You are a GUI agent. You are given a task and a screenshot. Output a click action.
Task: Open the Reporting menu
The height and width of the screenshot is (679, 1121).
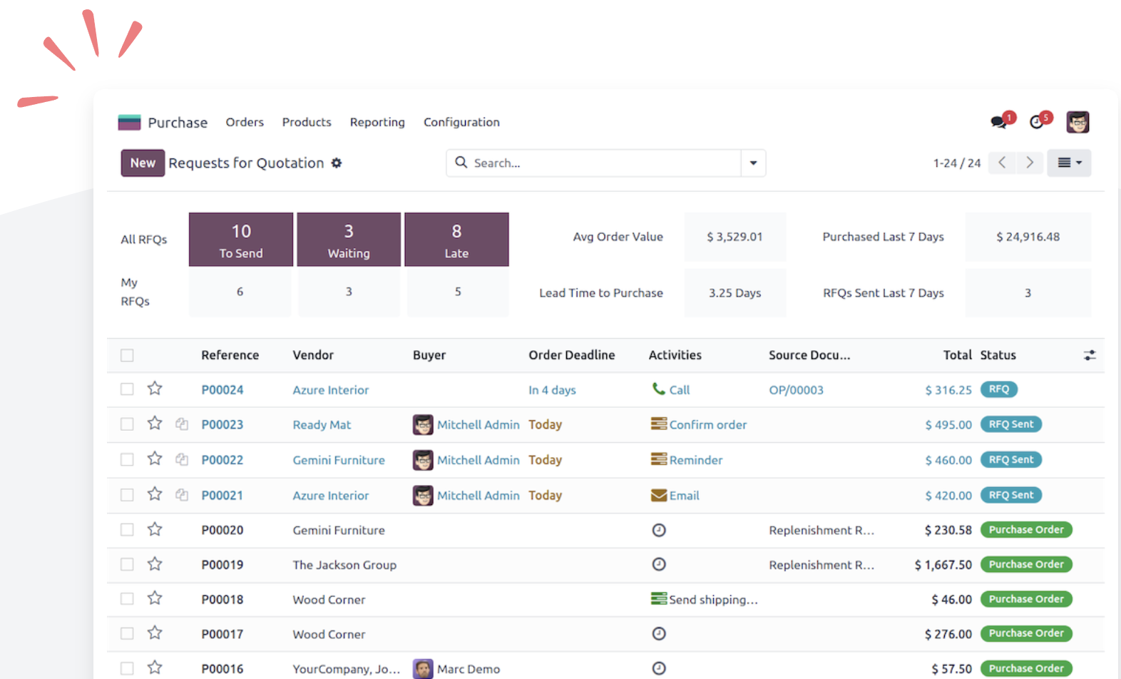(377, 122)
